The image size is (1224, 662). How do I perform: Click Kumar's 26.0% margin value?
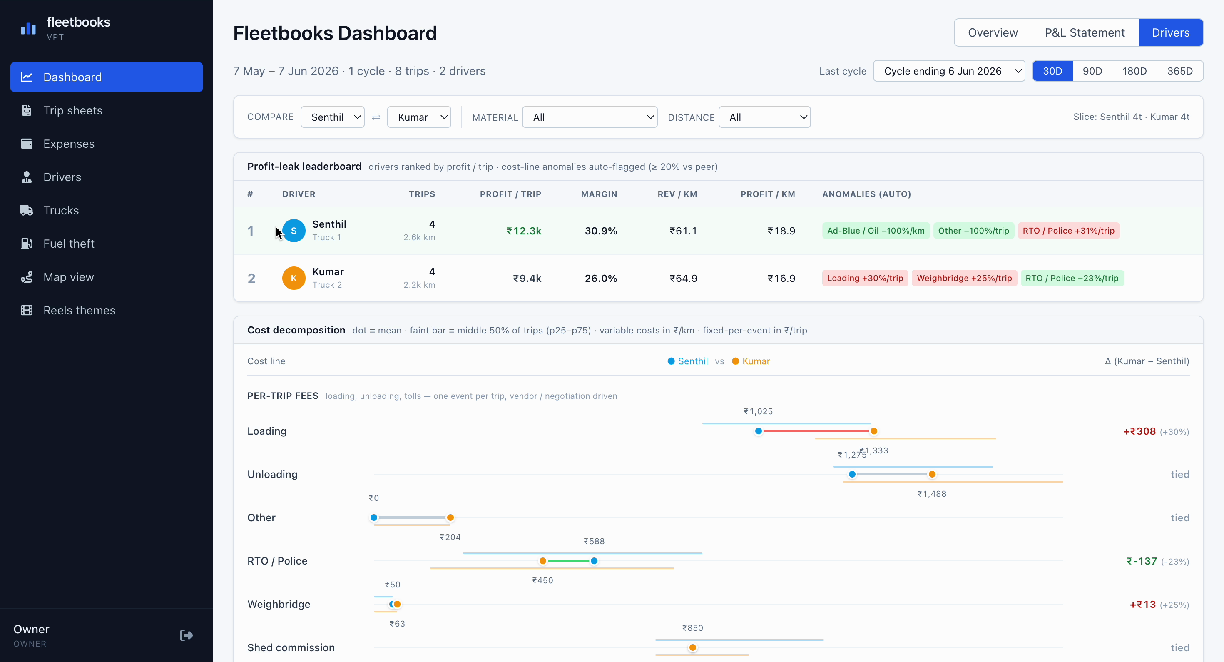(x=601, y=279)
